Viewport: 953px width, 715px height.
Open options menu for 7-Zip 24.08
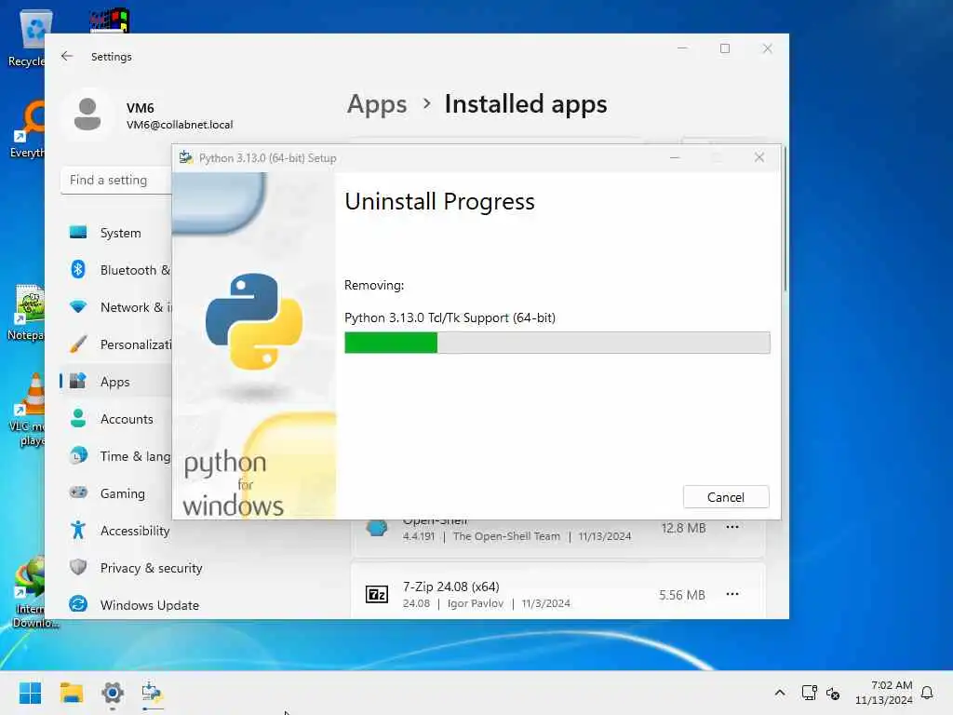click(732, 594)
